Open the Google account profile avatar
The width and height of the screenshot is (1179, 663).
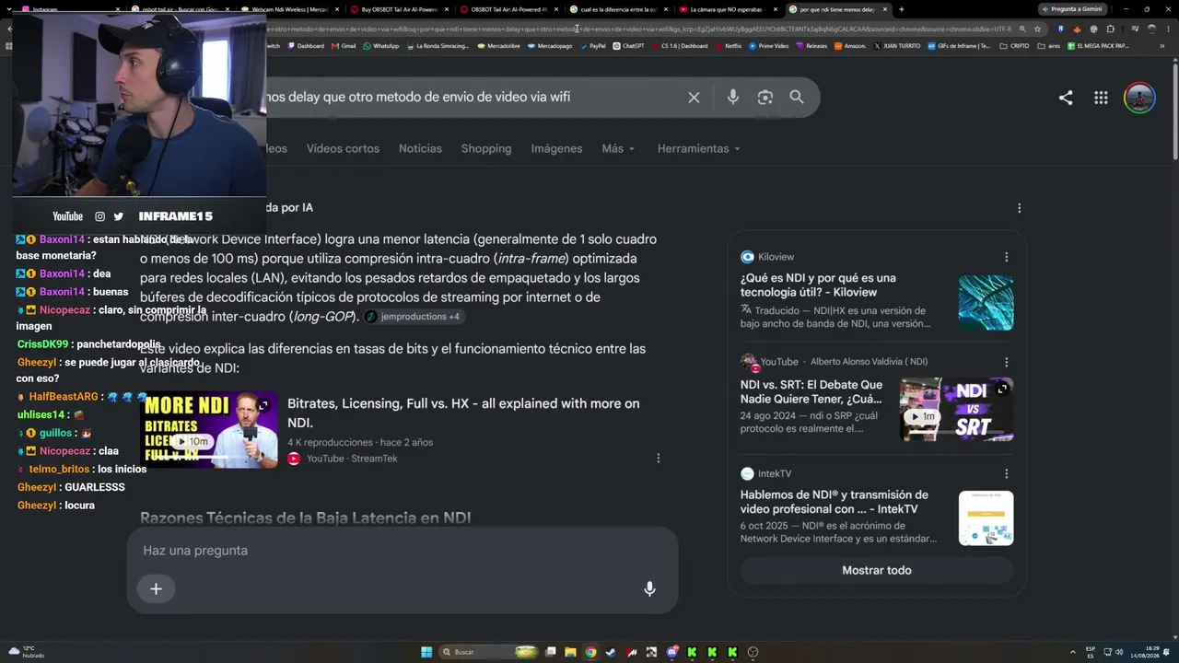pyautogui.click(x=1139, y=98)
